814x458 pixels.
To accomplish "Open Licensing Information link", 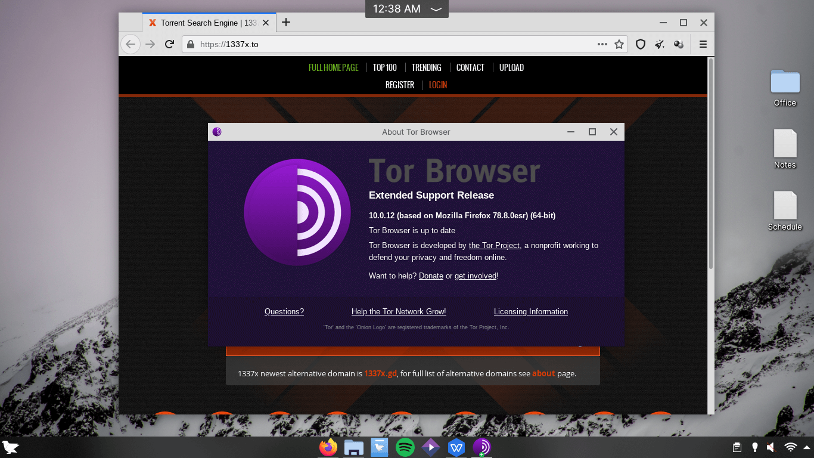I will (531, 311).
